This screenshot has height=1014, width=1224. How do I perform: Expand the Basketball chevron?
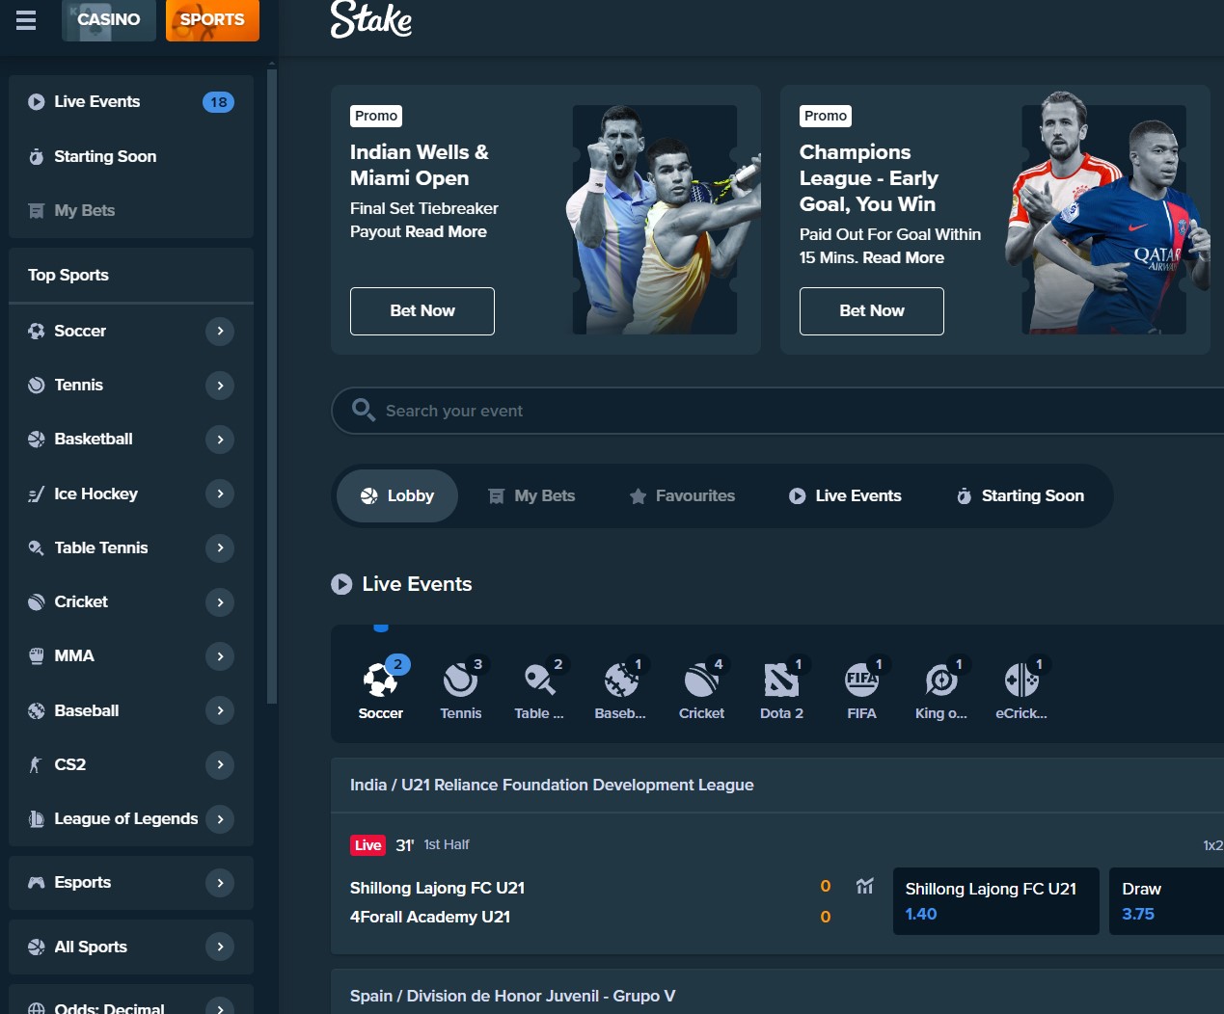[220, 439]
